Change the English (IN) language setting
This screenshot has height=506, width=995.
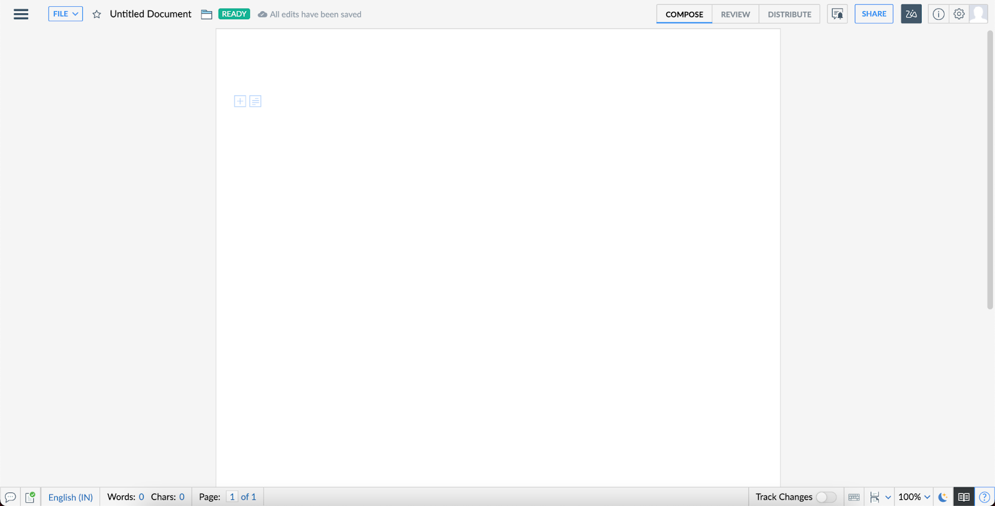70,497
